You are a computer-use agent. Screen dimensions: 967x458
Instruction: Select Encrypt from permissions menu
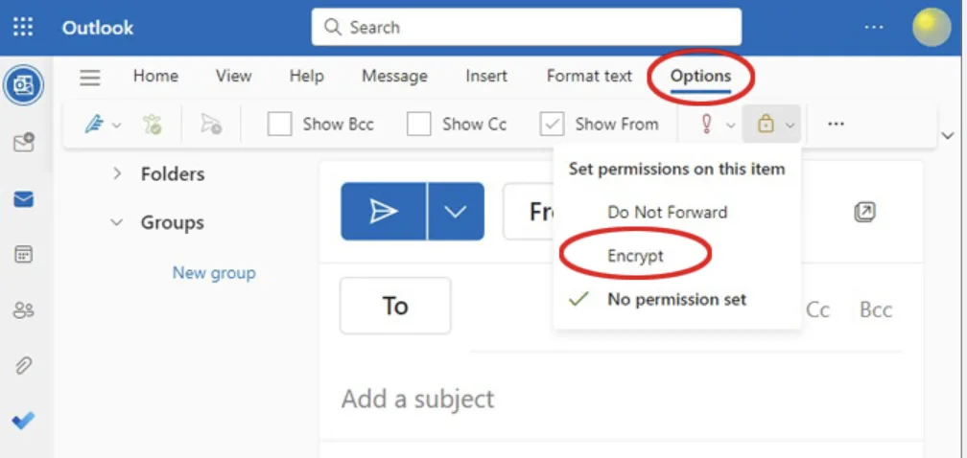pos(635,256)
